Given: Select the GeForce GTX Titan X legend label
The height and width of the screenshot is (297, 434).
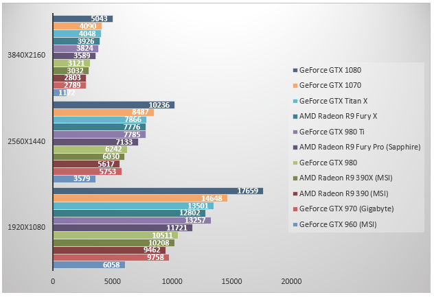Looking at the screenshot, I should pyautogui.click(x=333, y=101).
